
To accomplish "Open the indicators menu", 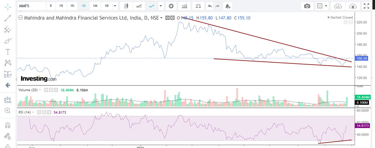I will click(185, 6).
